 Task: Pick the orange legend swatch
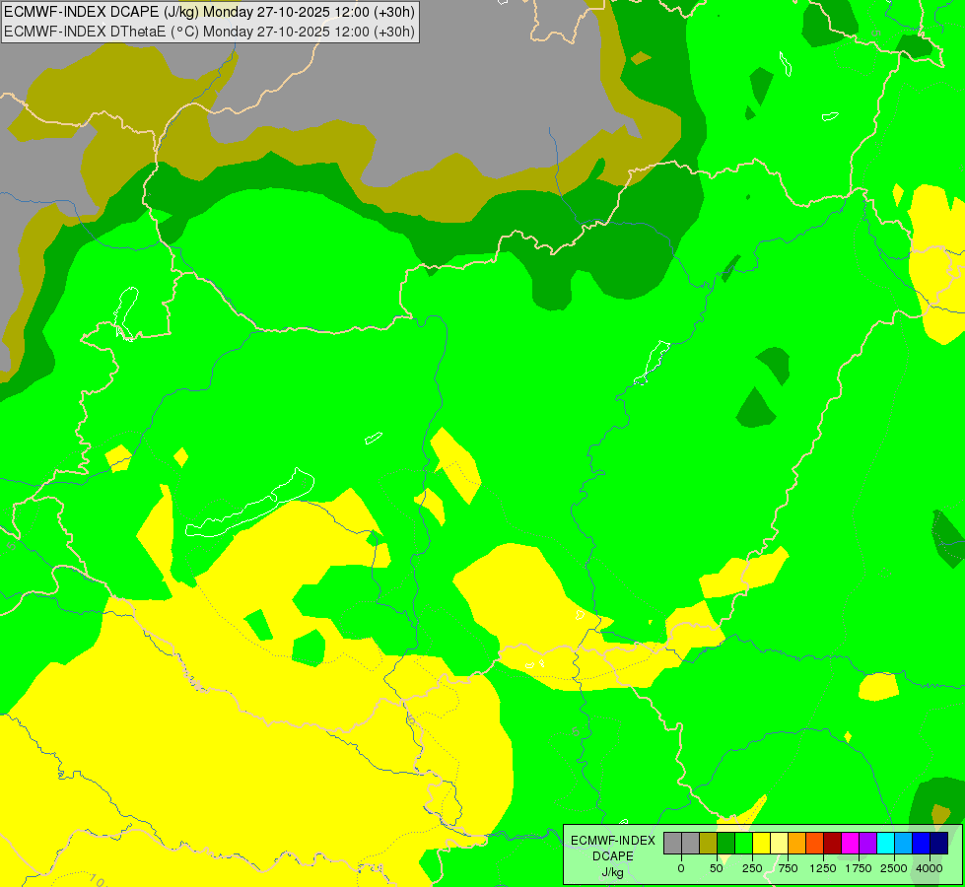point(797,843)
